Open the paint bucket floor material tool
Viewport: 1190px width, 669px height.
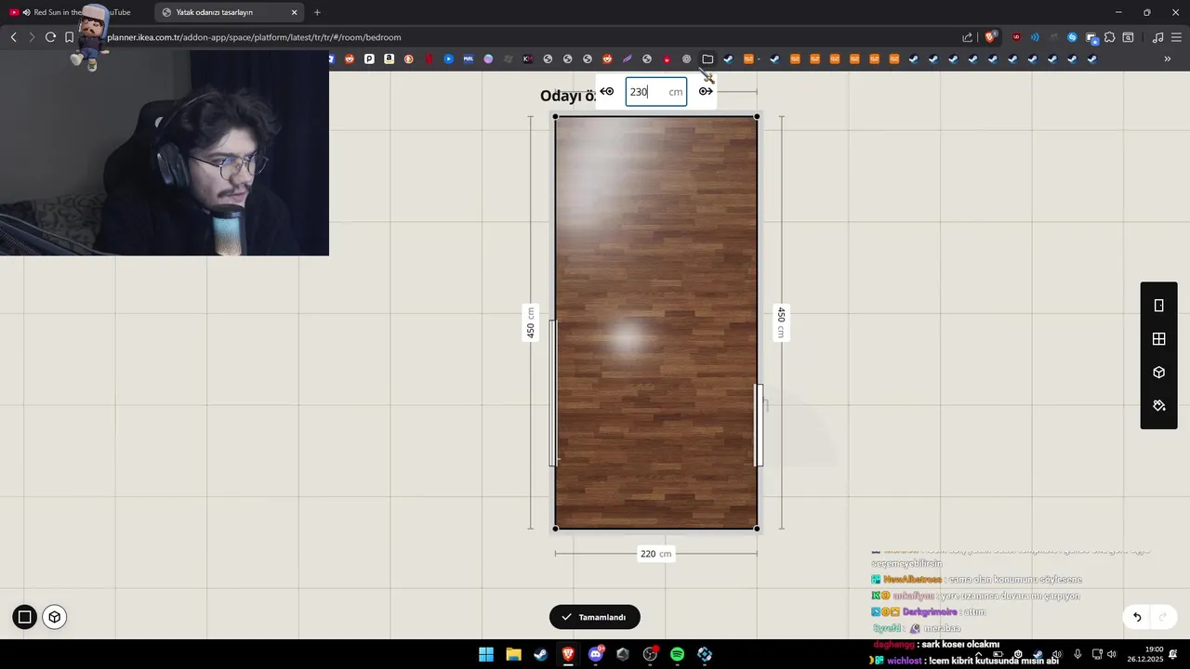[x=1159, y=406]
